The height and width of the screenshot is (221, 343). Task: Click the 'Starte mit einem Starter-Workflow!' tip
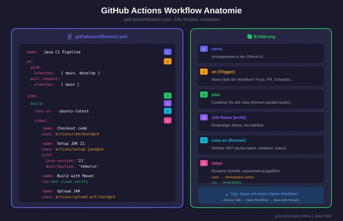coord(264,194)
